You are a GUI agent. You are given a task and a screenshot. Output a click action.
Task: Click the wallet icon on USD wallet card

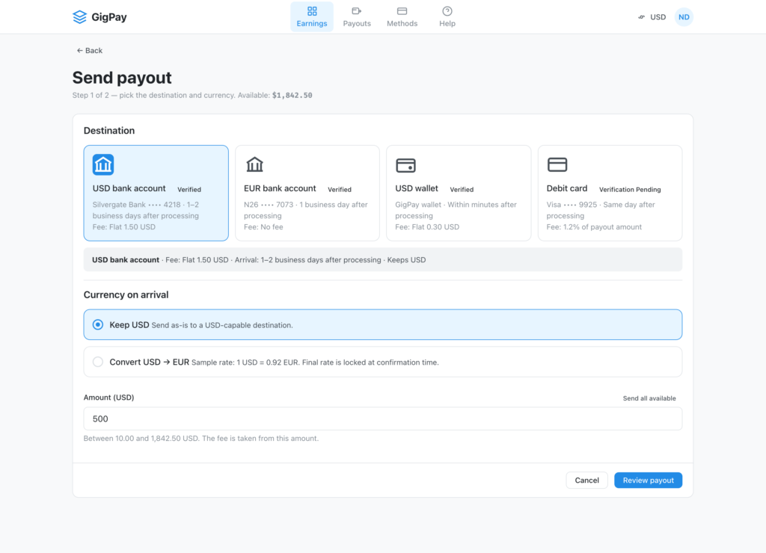click(405, 165)
